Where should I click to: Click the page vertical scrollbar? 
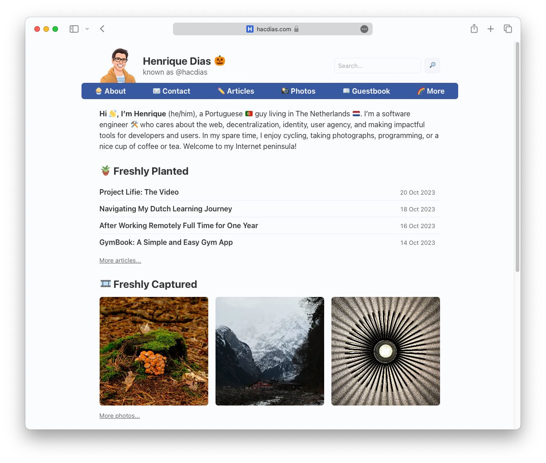click(517, 157)
